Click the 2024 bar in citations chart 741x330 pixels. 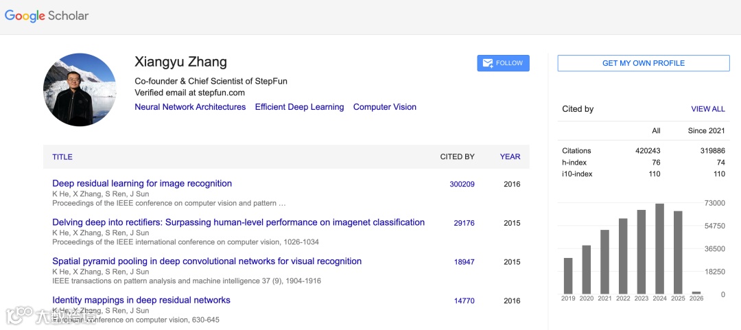659,249
